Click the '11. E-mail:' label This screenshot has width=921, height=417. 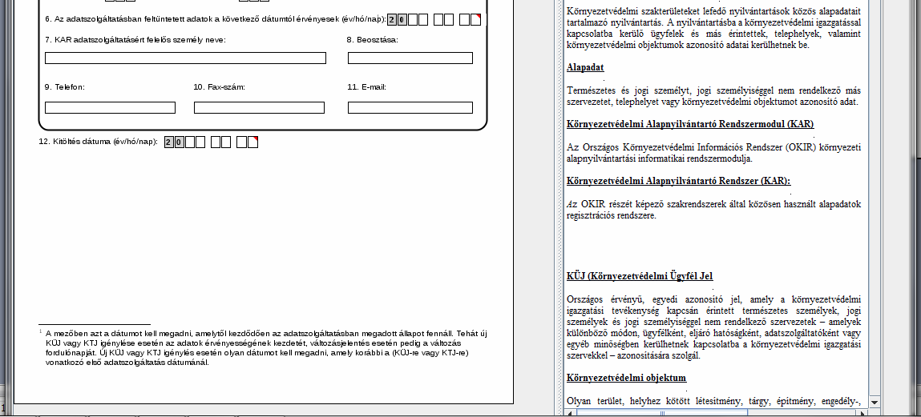(366, 86)
